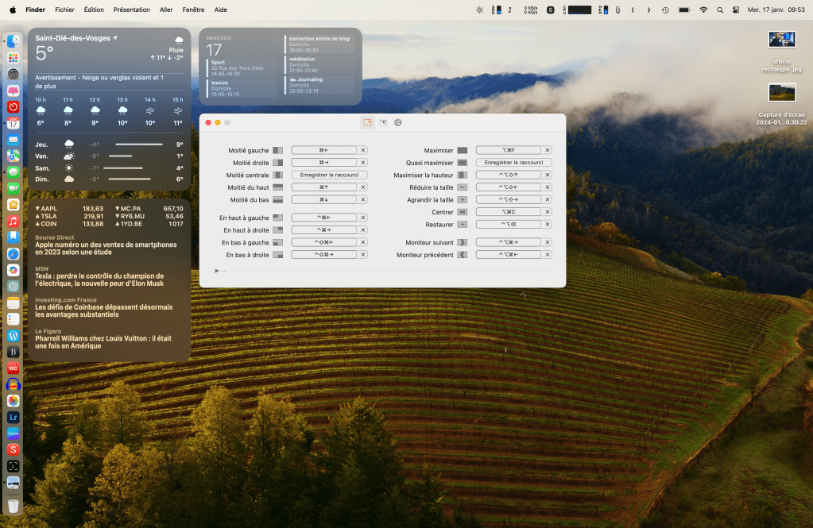This screenshot has width=813, height=528.
Task: Switch to the snap areas tab
Action: coord(383,122)
